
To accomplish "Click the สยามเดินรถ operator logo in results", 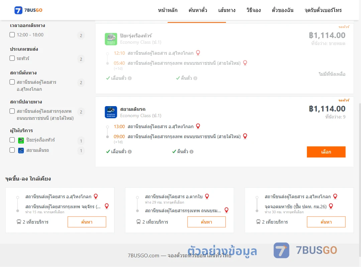I will [111, 112].
